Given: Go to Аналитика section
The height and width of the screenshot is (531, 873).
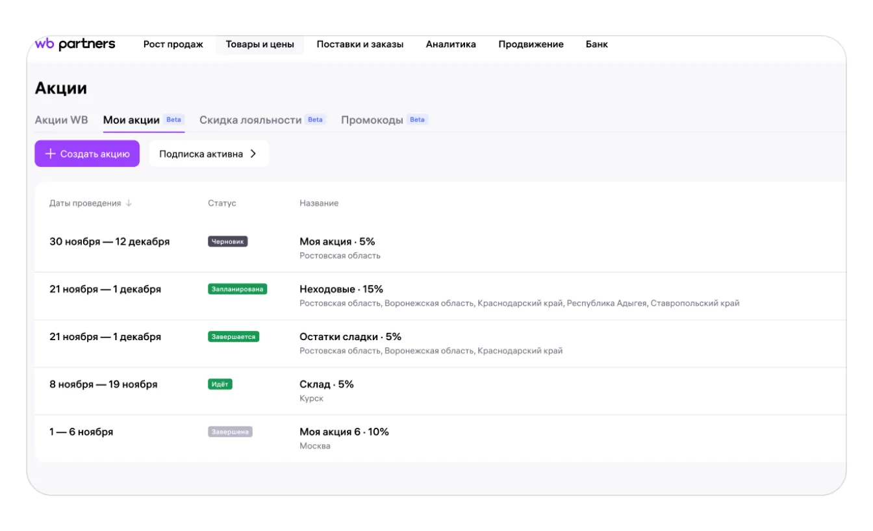Looking at the screenshot, I should 451,44.
